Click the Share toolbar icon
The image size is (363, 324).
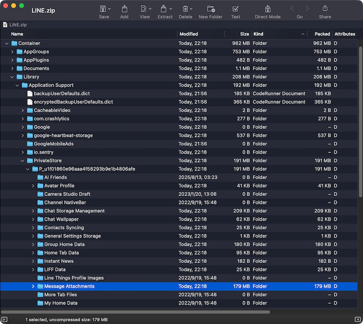pyautogui.click(x=325, y=8)
